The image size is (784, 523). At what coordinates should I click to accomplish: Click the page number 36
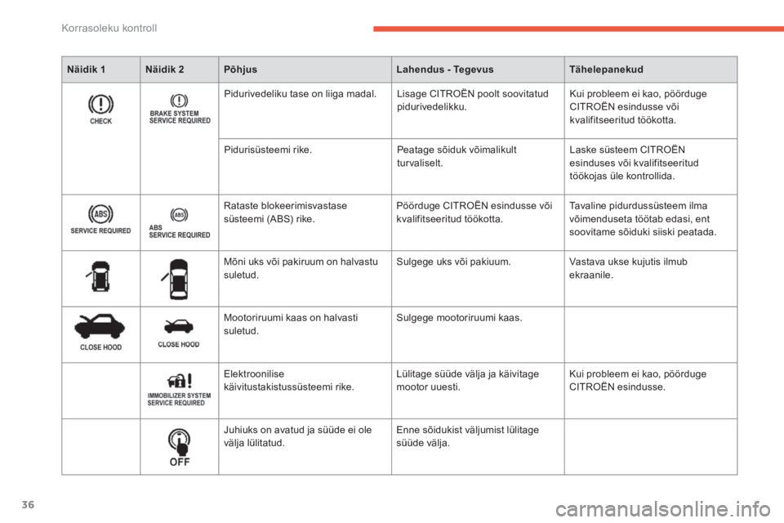(28, 504)
